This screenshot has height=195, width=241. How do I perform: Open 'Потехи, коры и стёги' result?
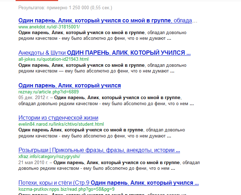(x=108, y=183)
